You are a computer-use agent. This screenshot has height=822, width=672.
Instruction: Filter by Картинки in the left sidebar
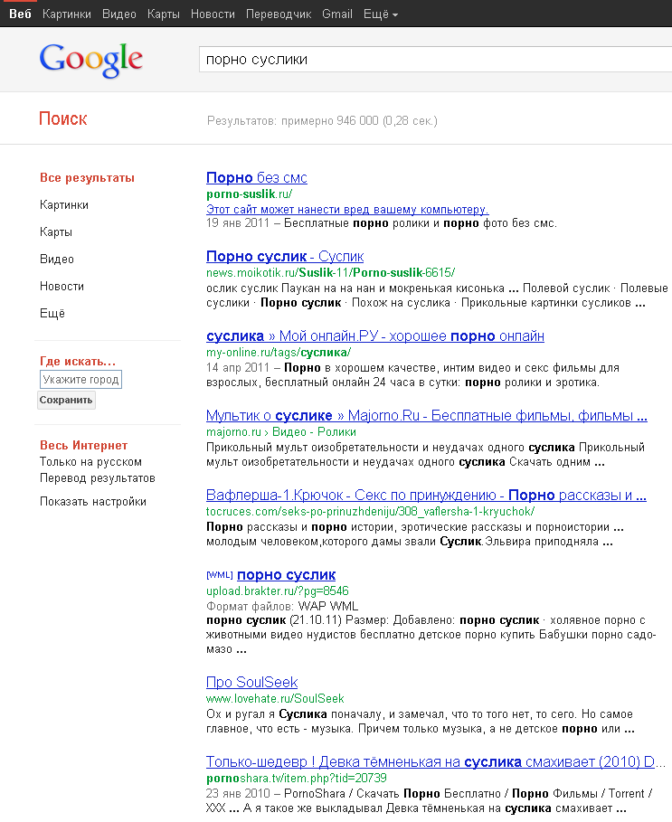[64, 205]
